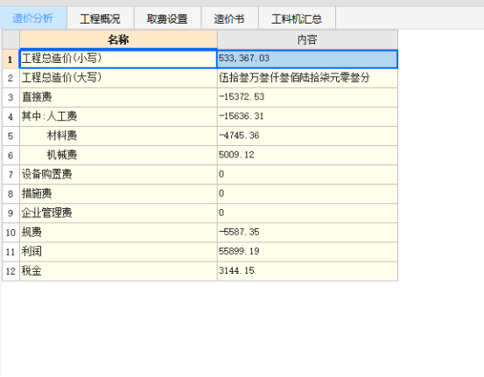Select the 利润 name cell
This screenshot has height=377, width=484.
[x=118, y=252]
